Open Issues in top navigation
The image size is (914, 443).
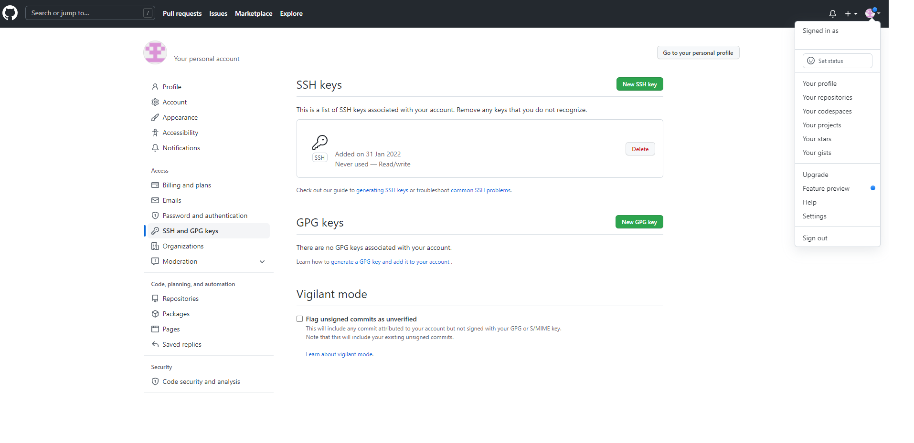coord(218,13)
